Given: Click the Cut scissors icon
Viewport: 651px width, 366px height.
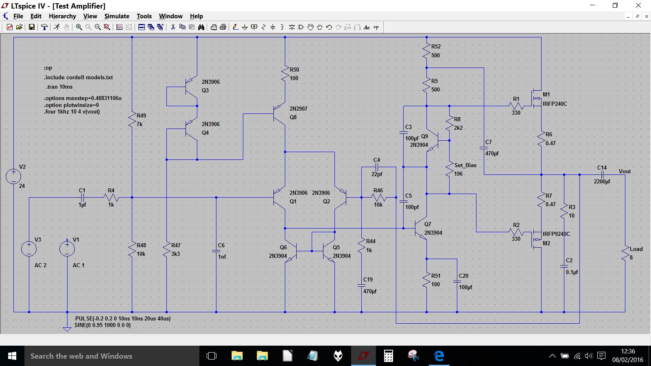Looking at the screenshot, I should tap(173, 27).
